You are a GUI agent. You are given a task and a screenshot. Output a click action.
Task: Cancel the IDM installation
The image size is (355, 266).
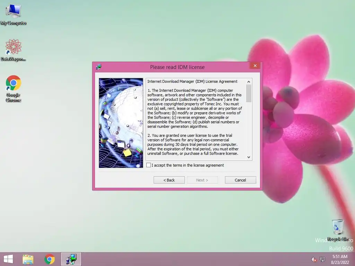[241, 180]
